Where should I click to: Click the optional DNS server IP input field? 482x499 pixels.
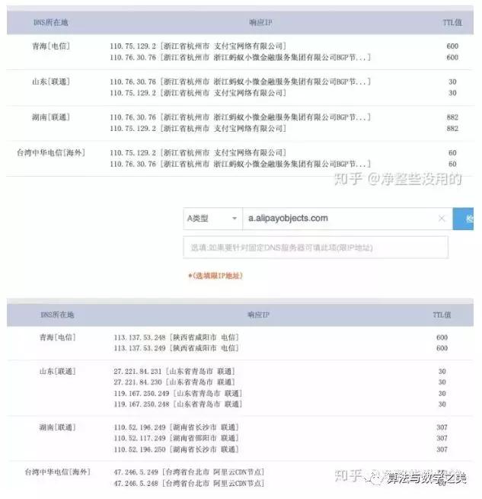(x=315, y=248)
